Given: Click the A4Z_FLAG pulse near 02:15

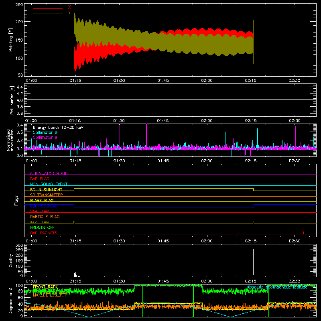Looking at the screenshot, I should [254, 222].
